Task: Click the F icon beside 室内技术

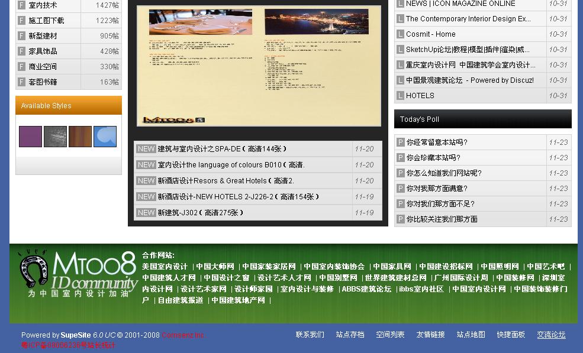Action: (21, 5)
